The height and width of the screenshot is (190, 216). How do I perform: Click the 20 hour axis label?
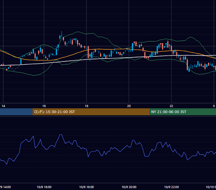(x=129, y=106)
